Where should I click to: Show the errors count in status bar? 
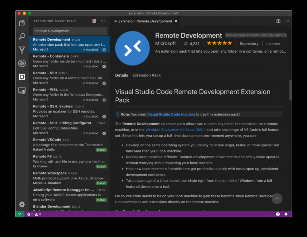(30, 214)
